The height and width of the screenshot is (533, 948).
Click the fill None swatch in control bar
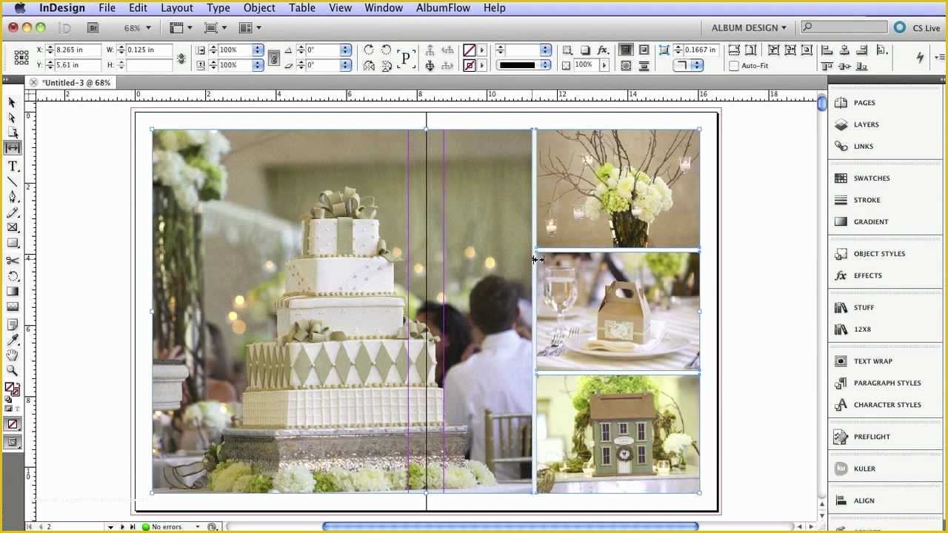point(470,50)
